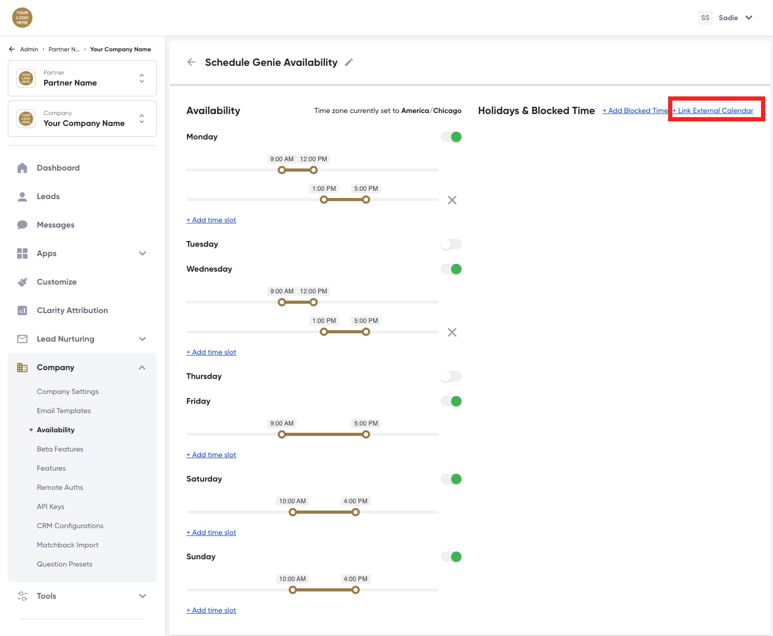Click the Customize paintbrush icon
Screen dimensions: 773x636
pyautogui.click(x=22, y=282)
